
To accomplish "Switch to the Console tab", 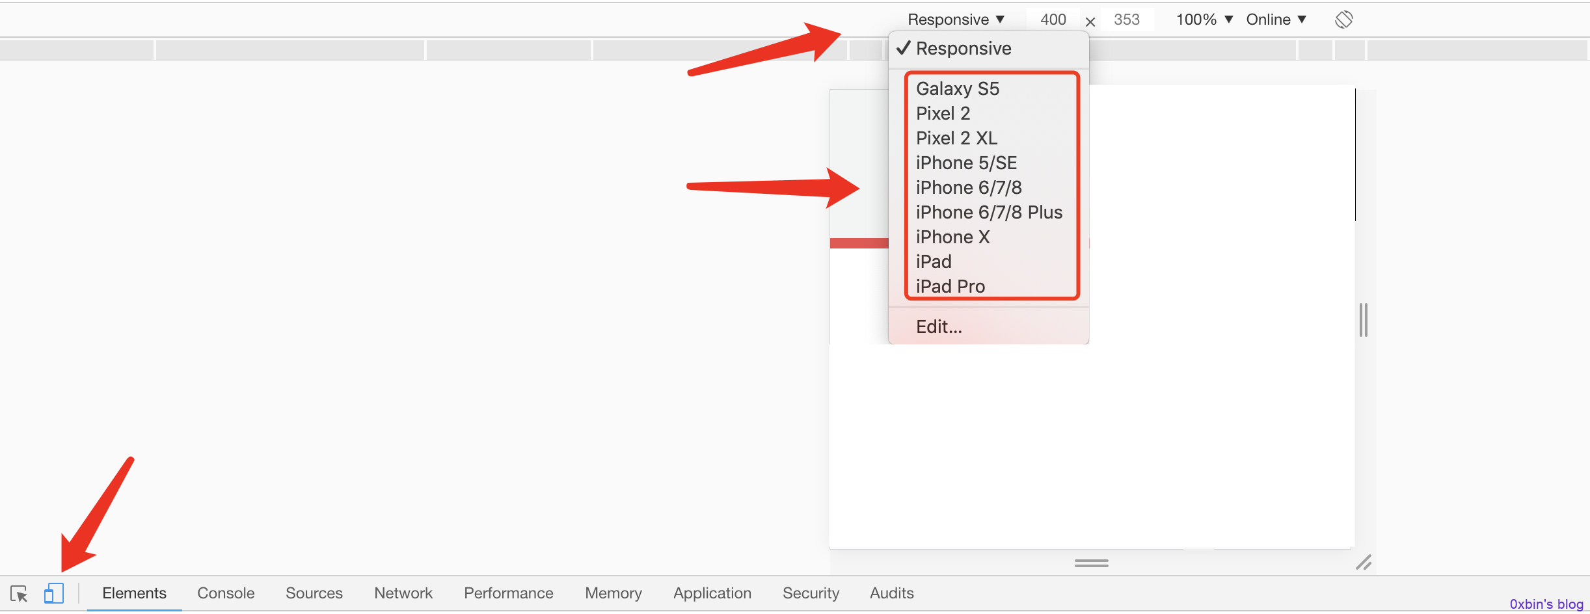I will 226,593.
